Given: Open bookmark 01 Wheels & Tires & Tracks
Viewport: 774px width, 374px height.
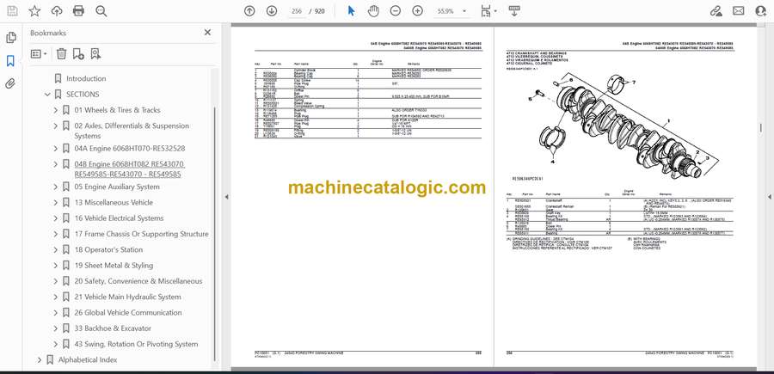Looking at the screenshot, I should pos(117,110).
